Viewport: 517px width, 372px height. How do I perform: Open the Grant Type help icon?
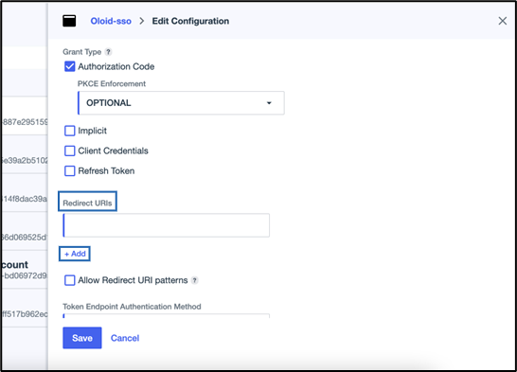coord(108,52)
